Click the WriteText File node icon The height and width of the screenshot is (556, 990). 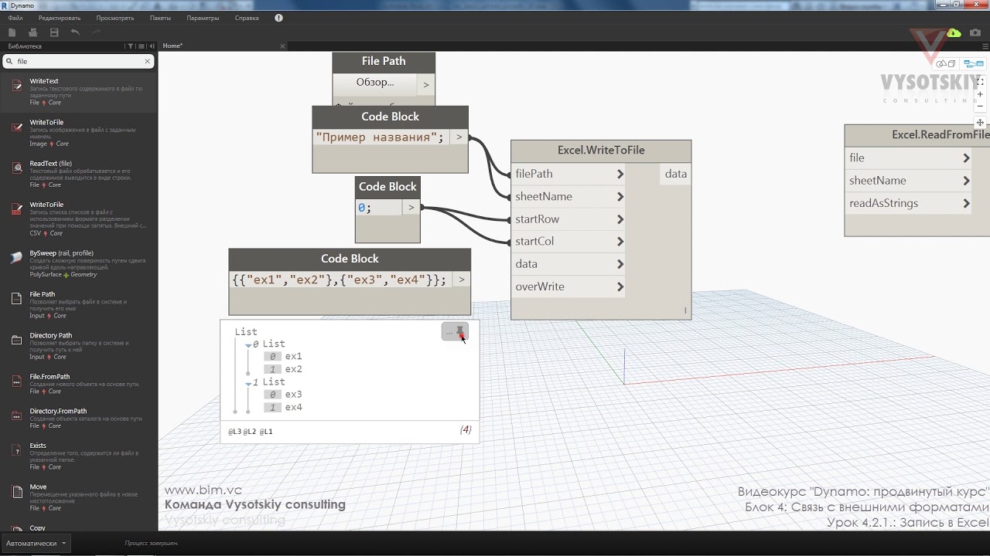pos(16,85)
